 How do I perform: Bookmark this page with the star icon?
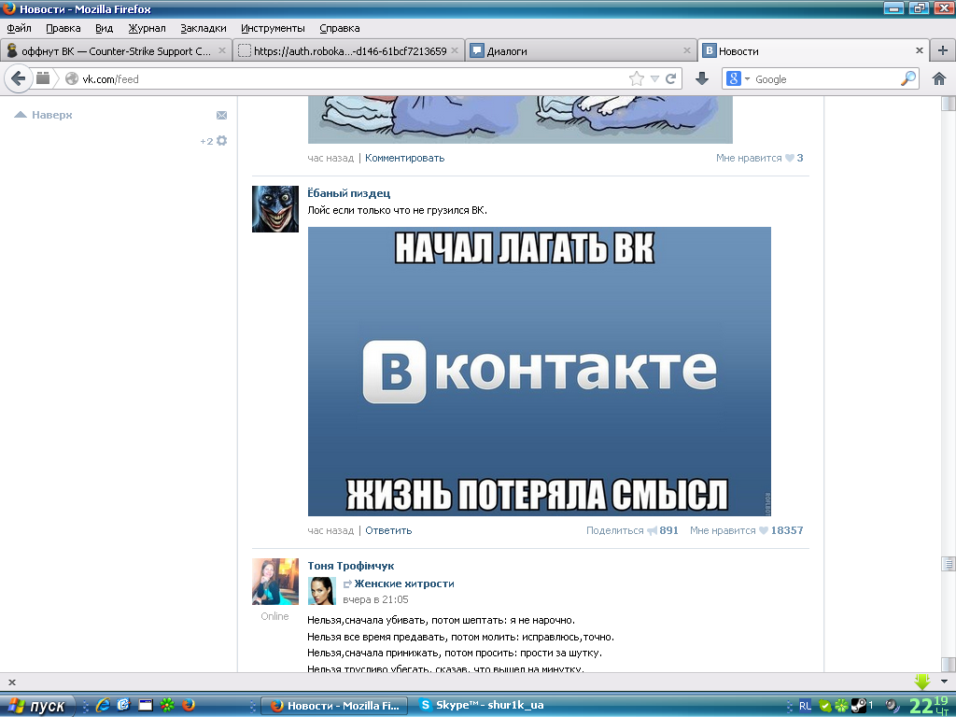point(637,78)
